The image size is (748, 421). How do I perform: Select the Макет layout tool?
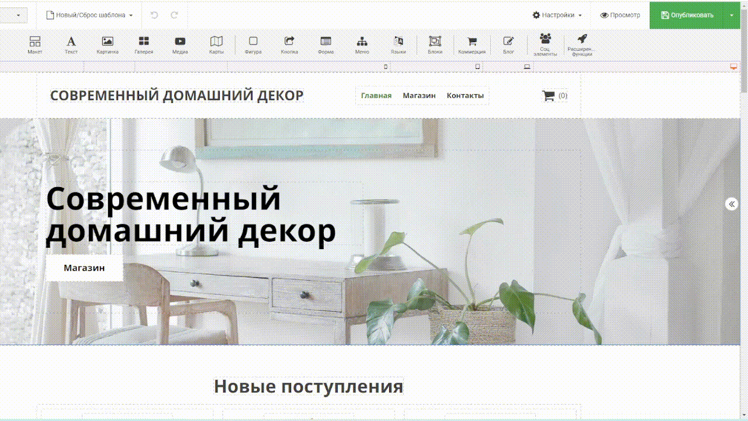pos(35,44)
